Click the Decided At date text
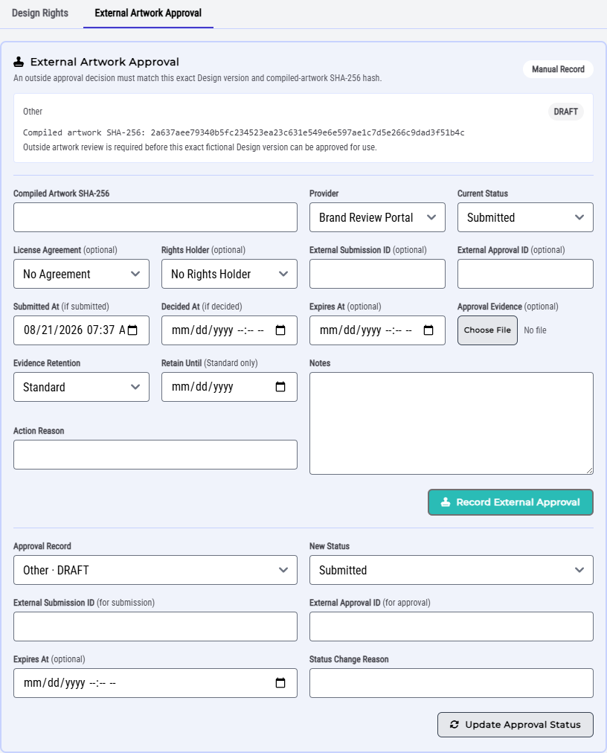The image size is (607, 753). point(217,330)
